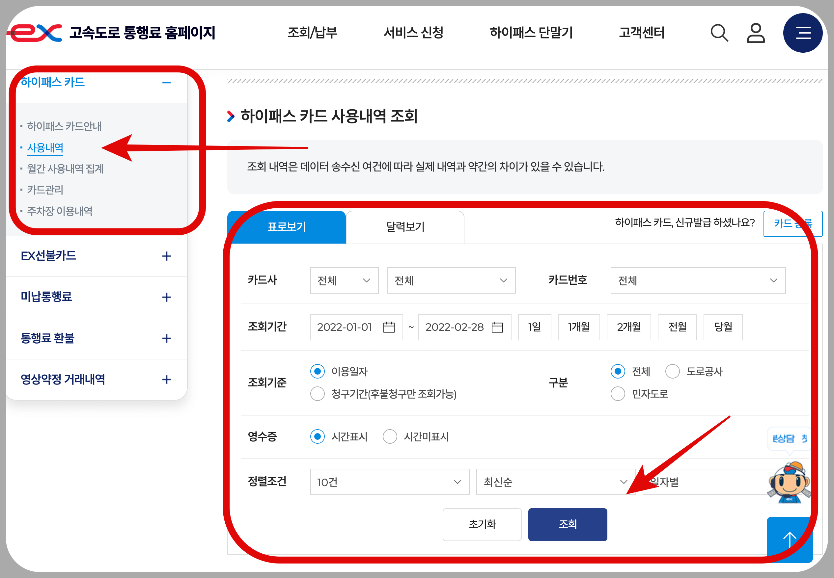Switch to the 표로보기 tab

[x=287, y=227]
